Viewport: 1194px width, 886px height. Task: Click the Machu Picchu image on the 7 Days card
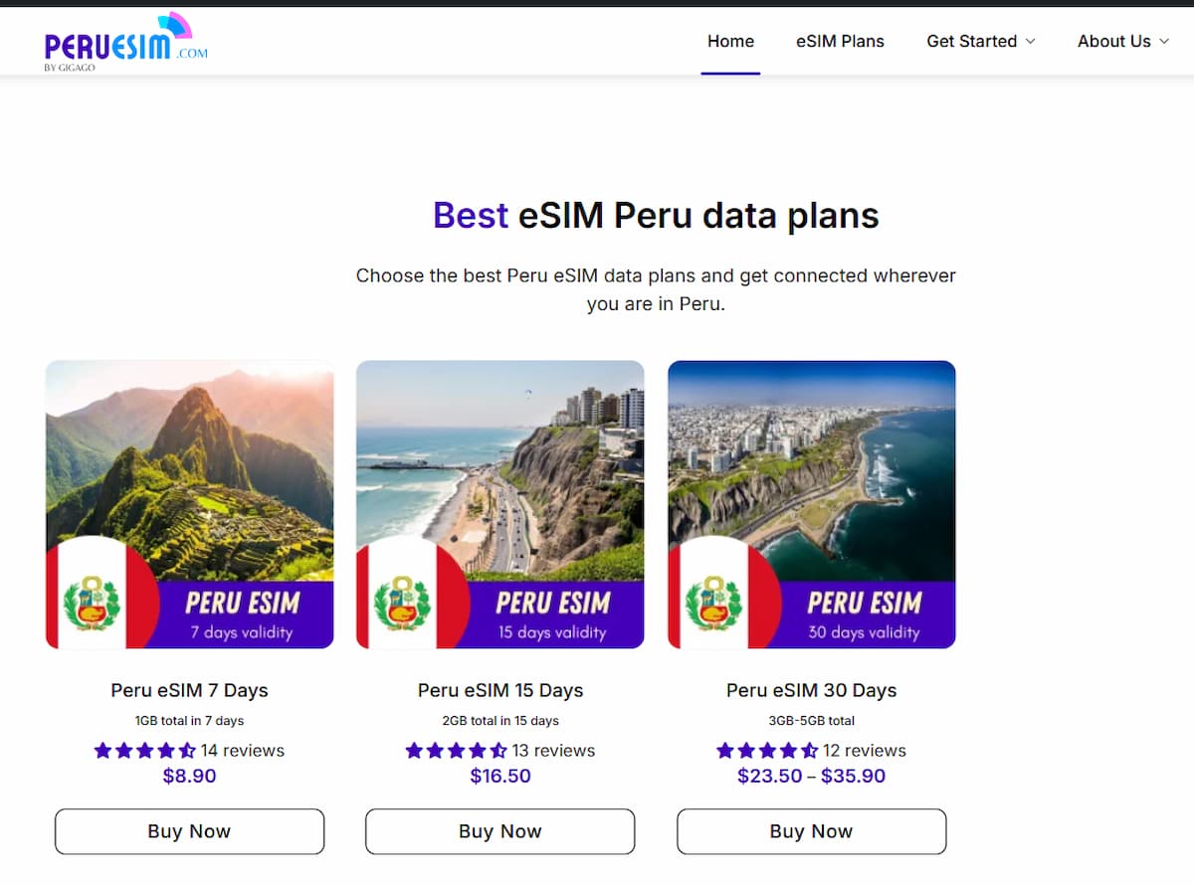189,467
